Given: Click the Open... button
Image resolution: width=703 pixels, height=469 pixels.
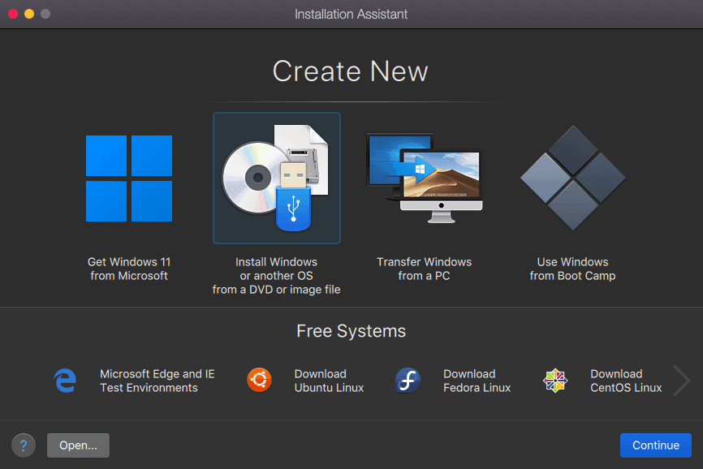Looking at the screenshot, I should (x=78, y=445).
